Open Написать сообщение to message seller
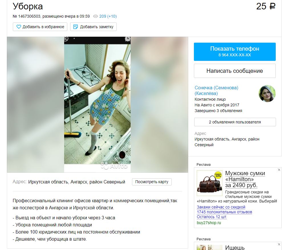The image size is (282, 250). tap(235, 71)
